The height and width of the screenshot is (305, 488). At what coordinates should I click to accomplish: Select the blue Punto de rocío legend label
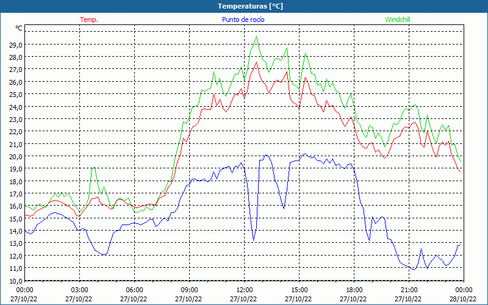(x=243, y=20)
